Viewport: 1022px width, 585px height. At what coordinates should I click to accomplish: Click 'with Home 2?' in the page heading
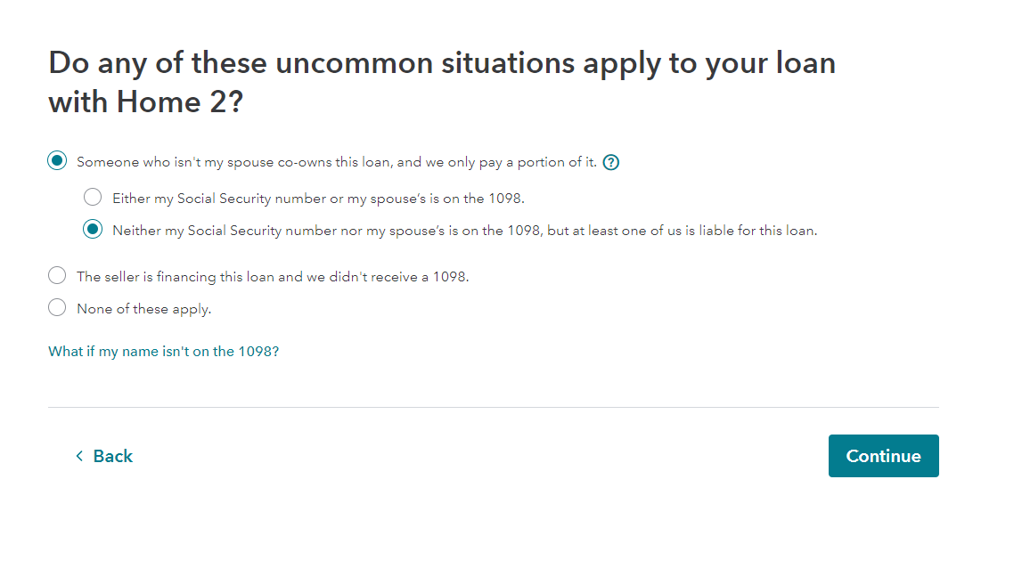point(145,102)
